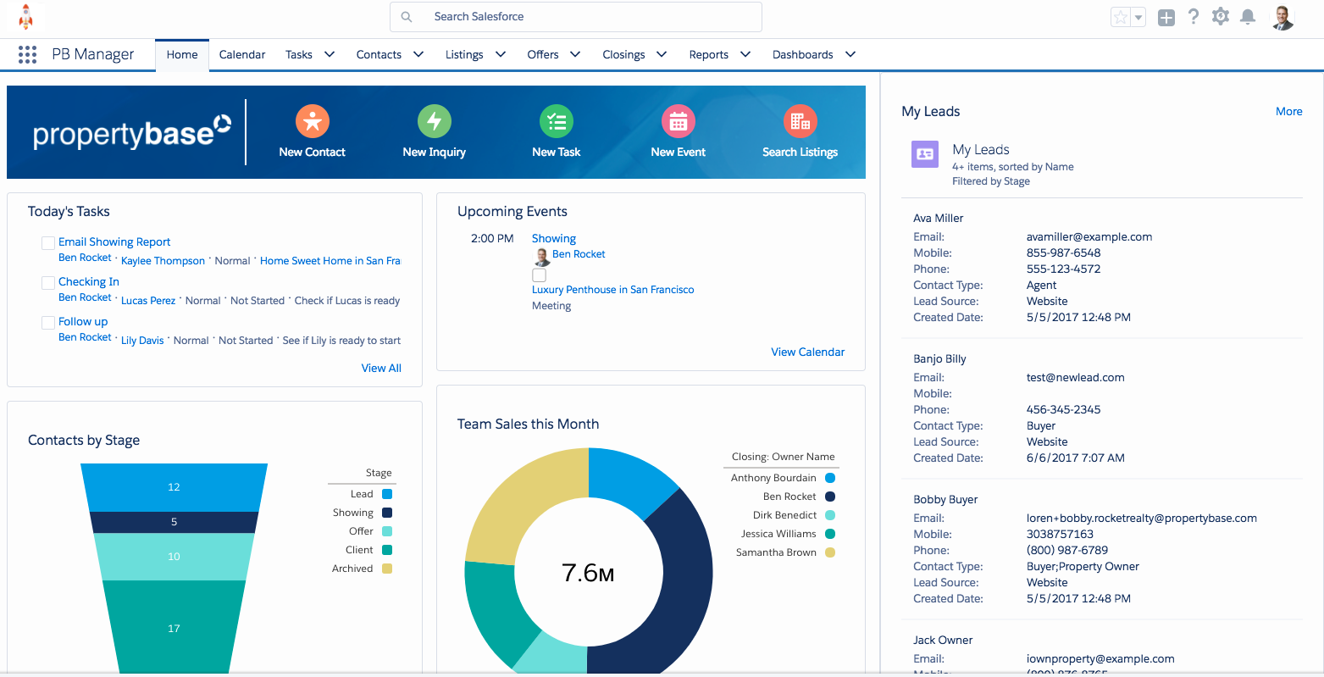Click View All tasks link
Viewport: 1324px width, 677px height.
381,368
